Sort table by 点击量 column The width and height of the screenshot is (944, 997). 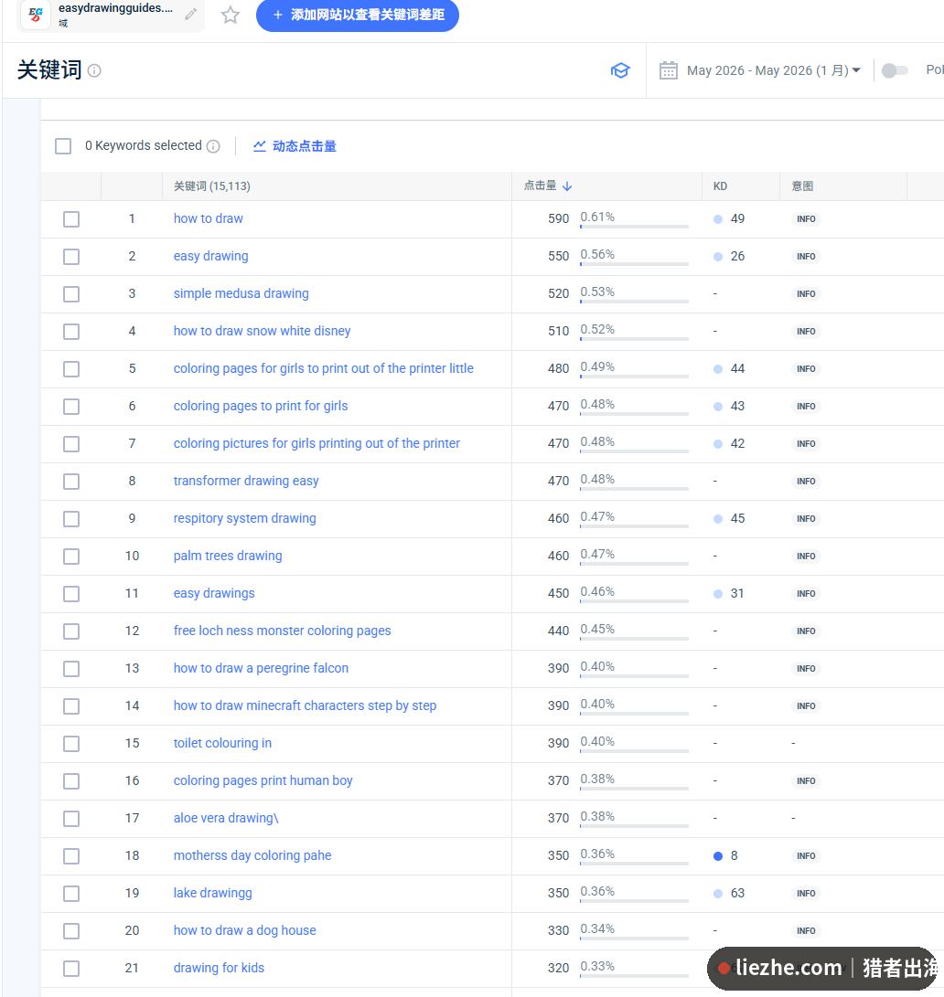[547, 186]
